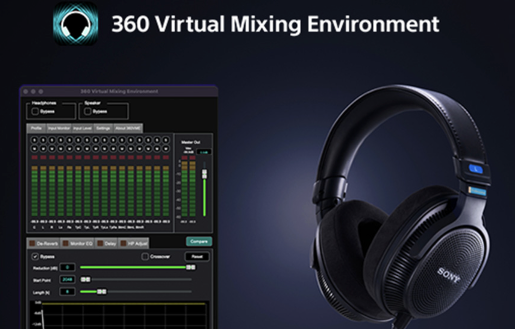Open the About 360VME tab

(x=128, y=128)
